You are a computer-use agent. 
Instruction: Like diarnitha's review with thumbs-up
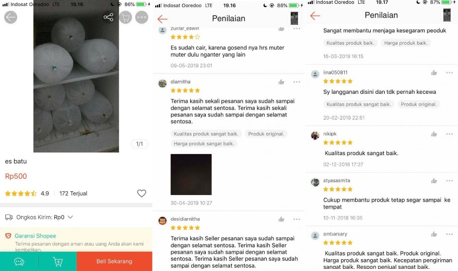pos(281,82)
